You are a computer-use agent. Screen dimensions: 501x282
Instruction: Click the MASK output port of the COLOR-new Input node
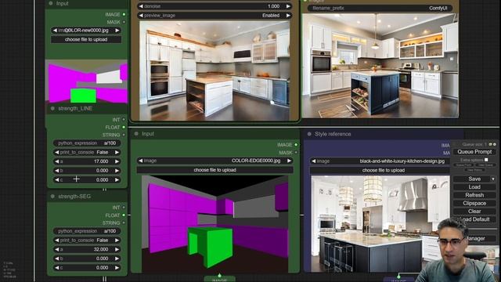pos(124,22)
